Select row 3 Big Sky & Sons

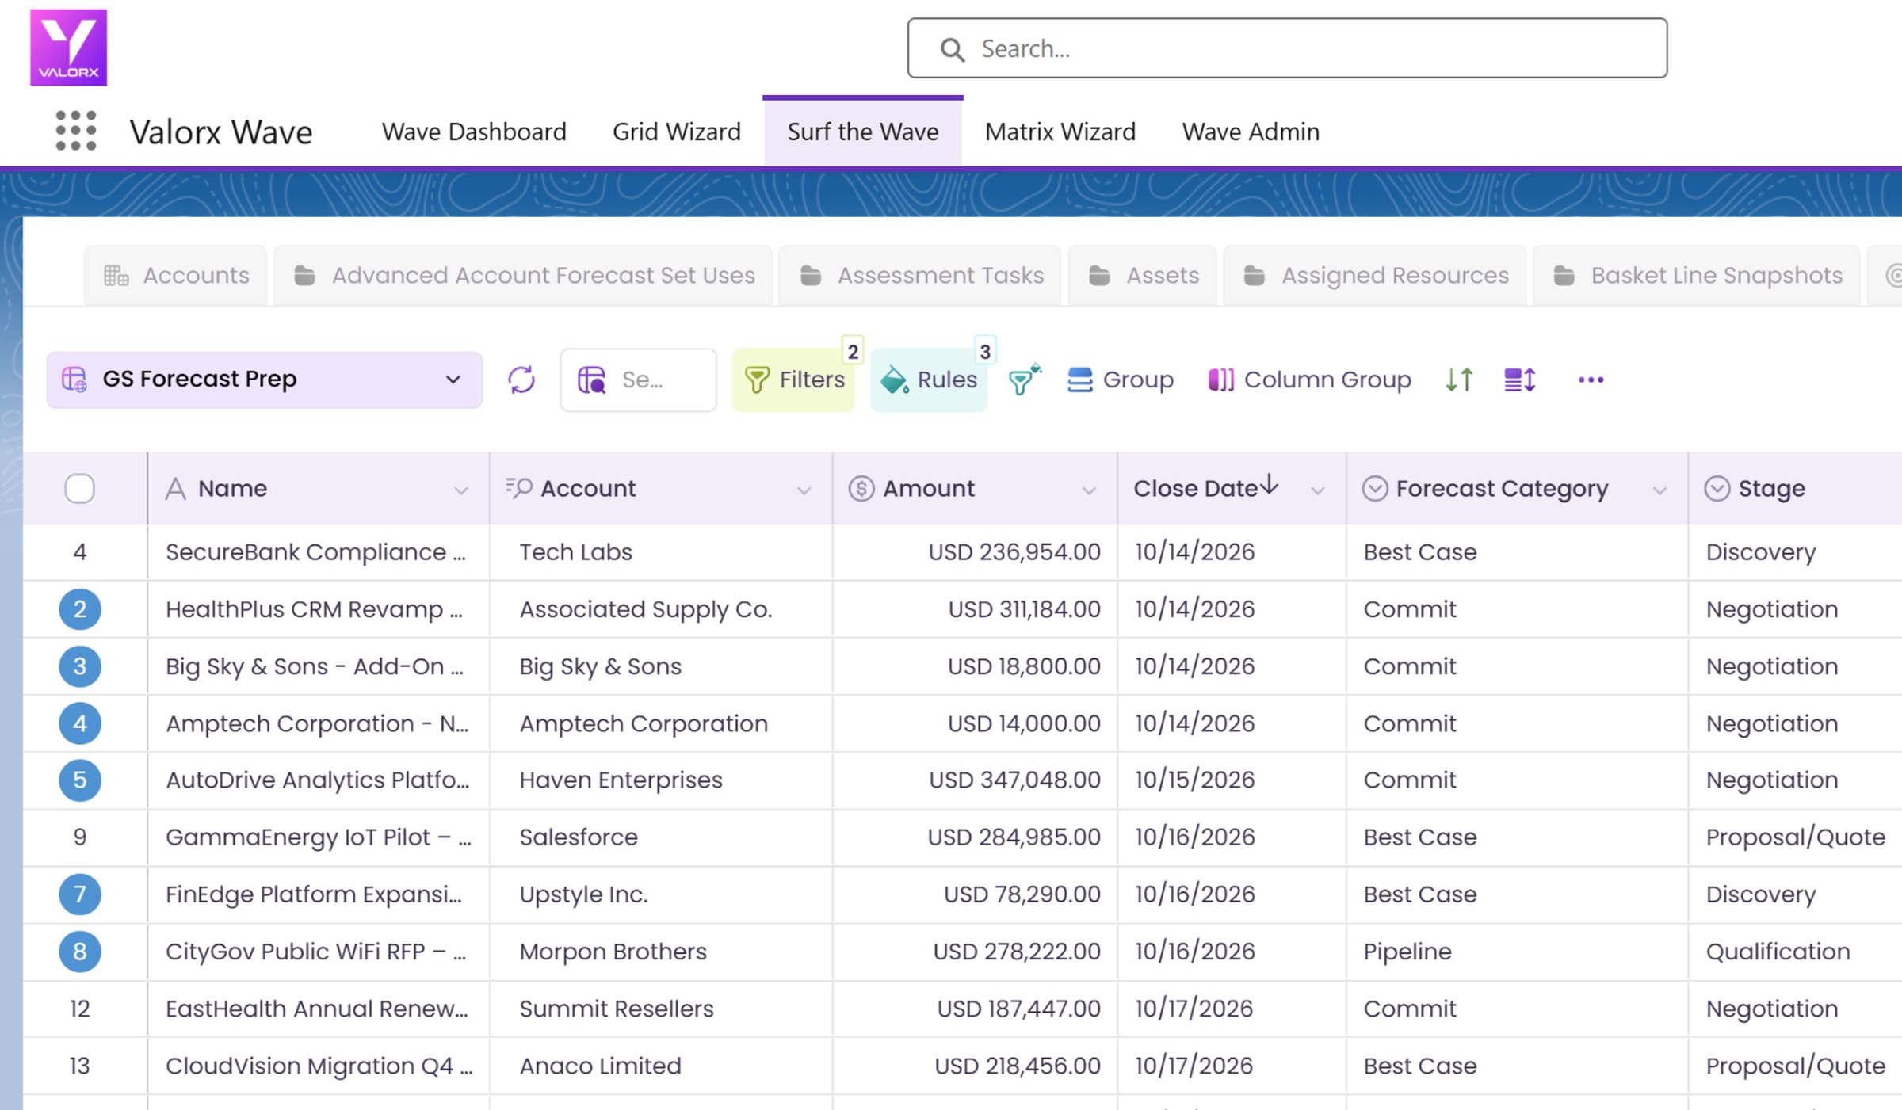(x=80, y=666)
